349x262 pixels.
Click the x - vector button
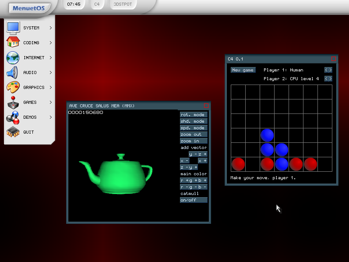[184, 161]
